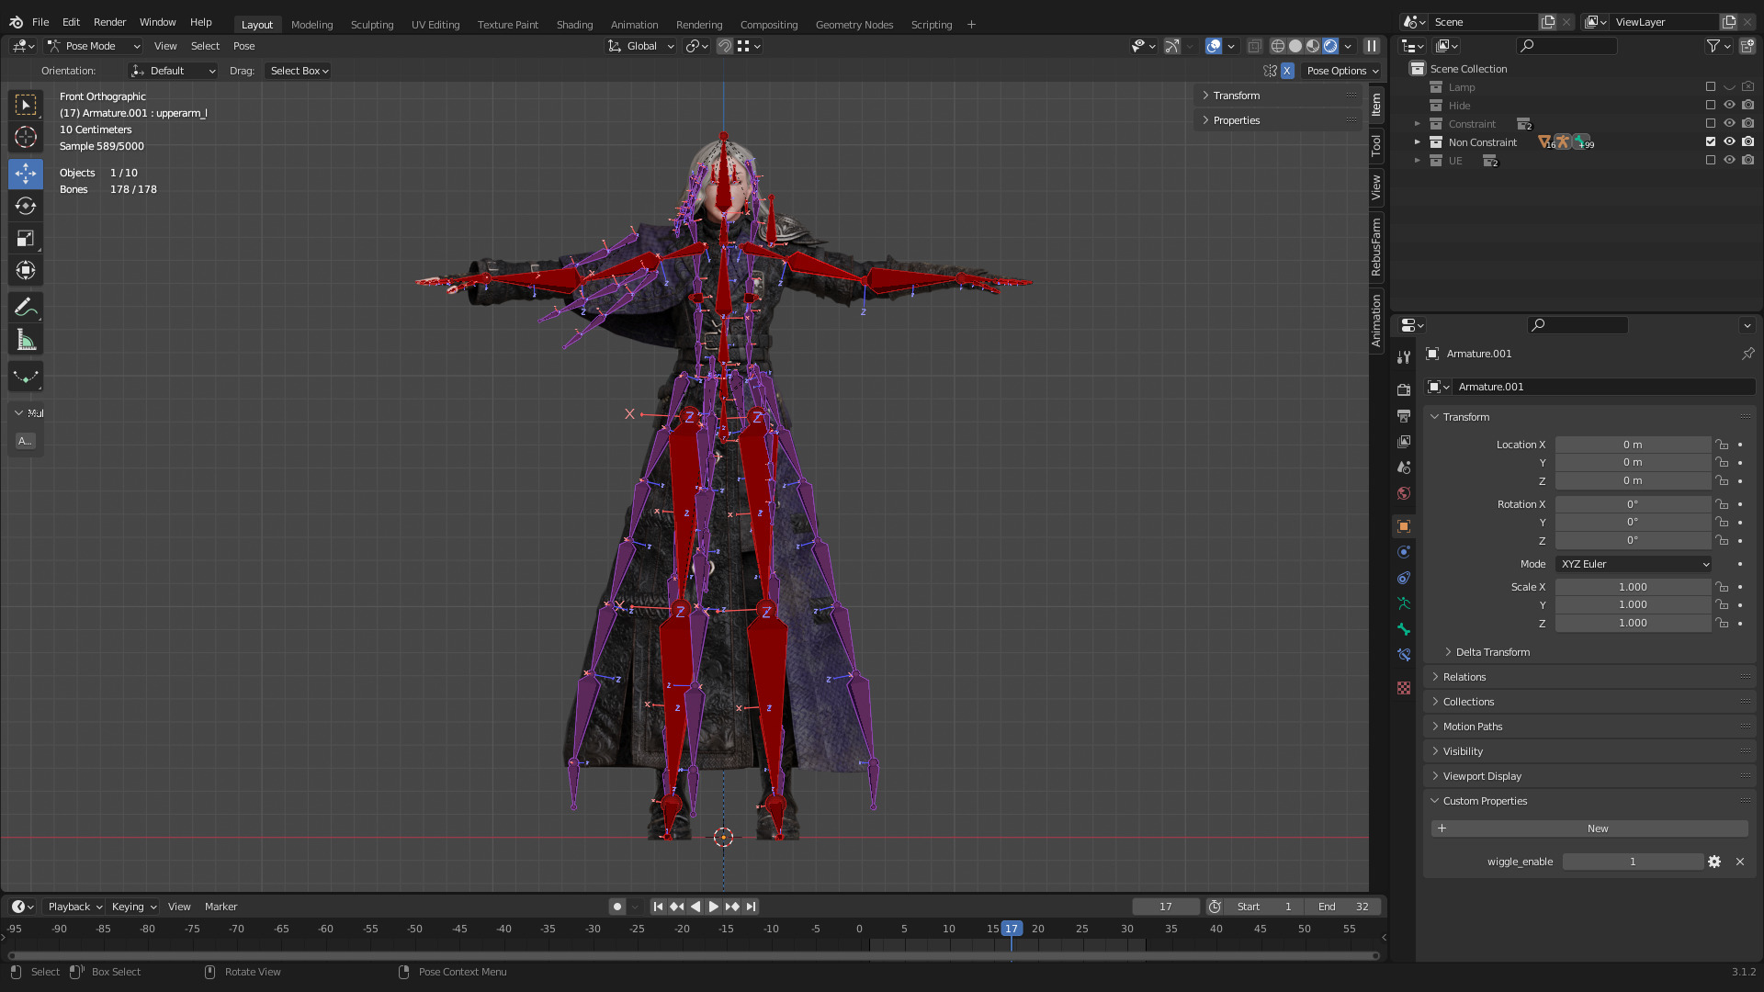Toggle X-axis mirror pose option
Image resolution: width=1764 pixels, height=992 pixels.
coord(1287,71)
